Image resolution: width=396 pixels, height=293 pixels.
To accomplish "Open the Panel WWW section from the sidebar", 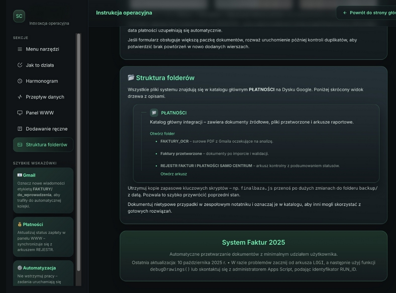I will click(40, 113).
